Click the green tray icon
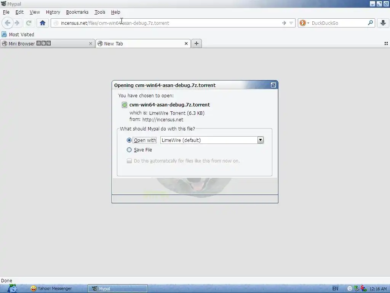 pyautogui.click(x=356, y=288)
